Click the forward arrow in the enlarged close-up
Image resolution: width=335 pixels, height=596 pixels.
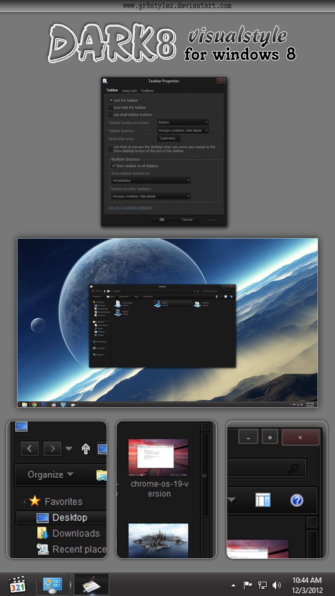click(52, 448)
